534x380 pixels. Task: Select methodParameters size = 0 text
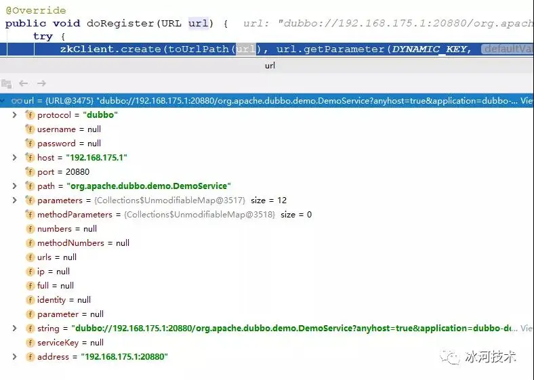click(296, 215)
